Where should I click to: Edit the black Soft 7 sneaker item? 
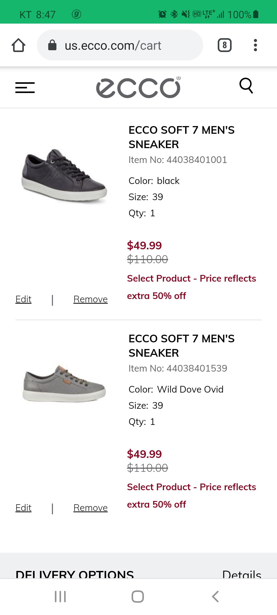coord(23,299)
